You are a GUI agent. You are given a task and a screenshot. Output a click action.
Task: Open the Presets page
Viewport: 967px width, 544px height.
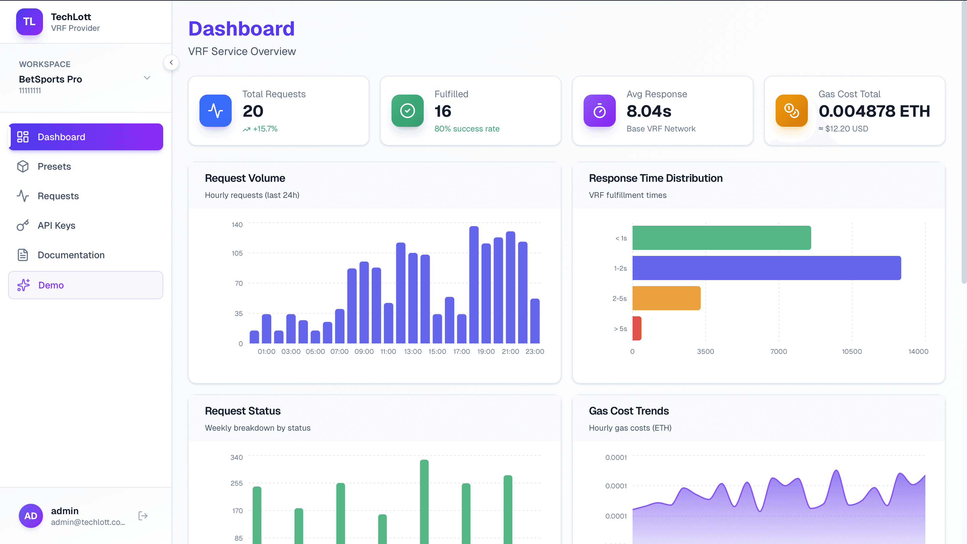point(54,166)
